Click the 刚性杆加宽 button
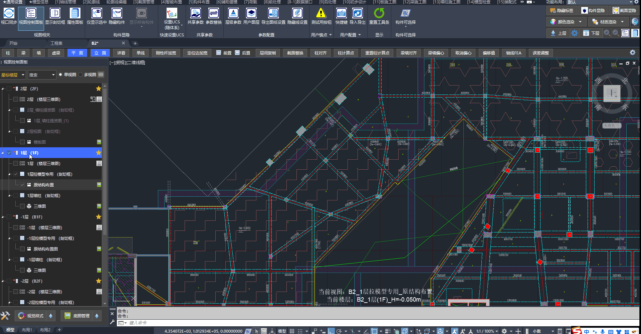The image size is (641, 334). 166,53
